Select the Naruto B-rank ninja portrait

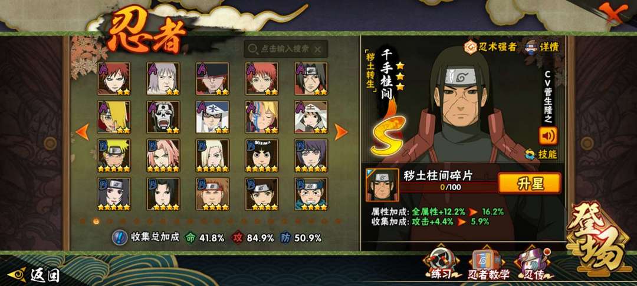[x=114, y=155]
